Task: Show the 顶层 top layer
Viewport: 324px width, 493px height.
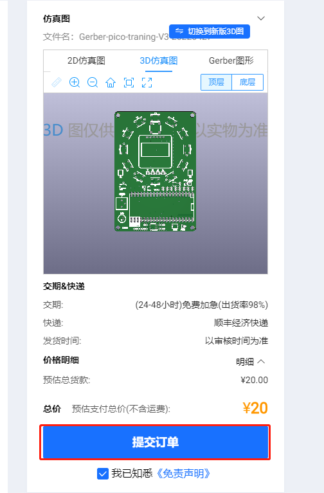Action: click(216, 82)
